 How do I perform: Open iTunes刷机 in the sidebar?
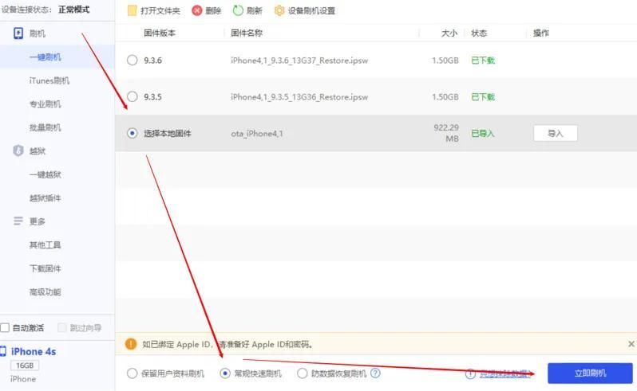[49, 80]
